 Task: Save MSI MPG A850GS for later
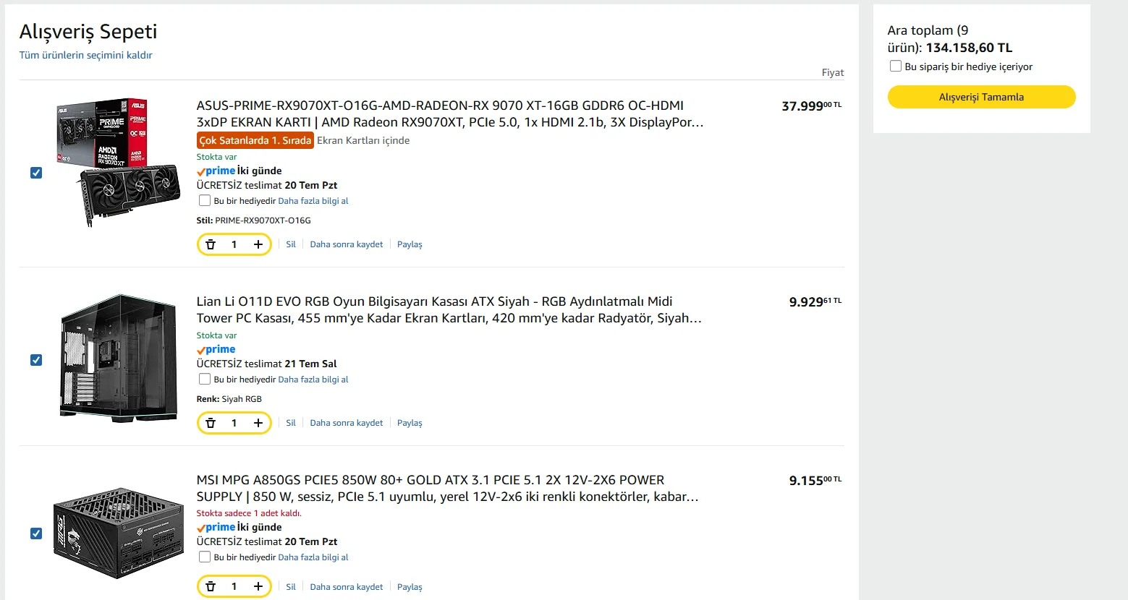coord(347,587)
